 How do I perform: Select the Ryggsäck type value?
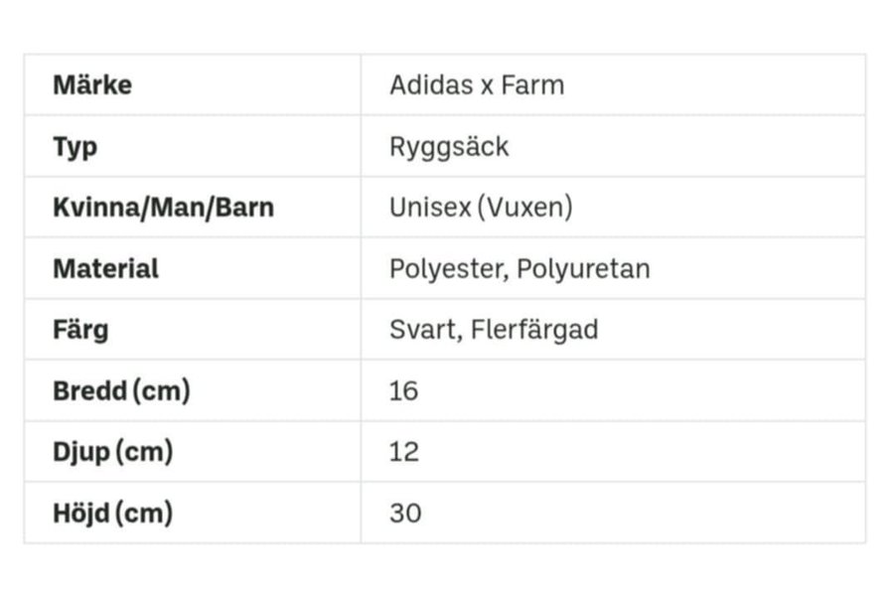click(x=449, y=147)
